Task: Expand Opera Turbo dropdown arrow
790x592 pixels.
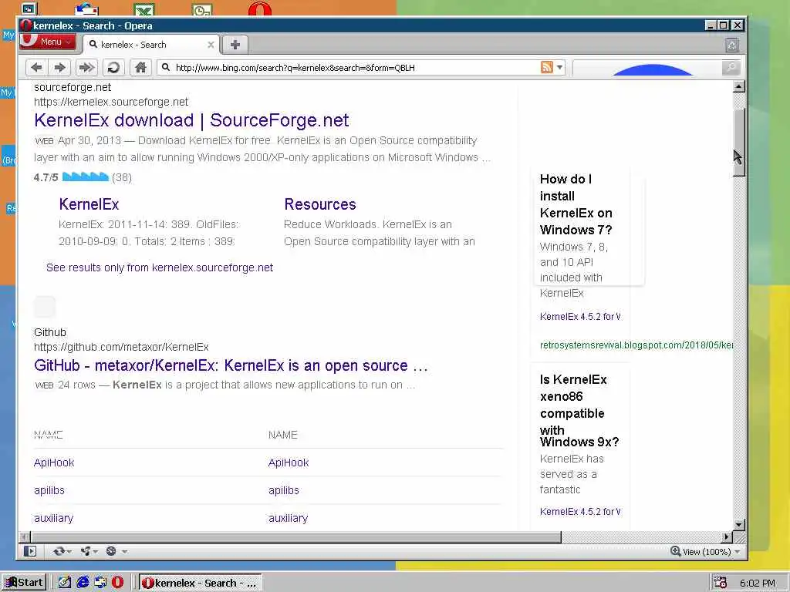Action: point(124,552)
